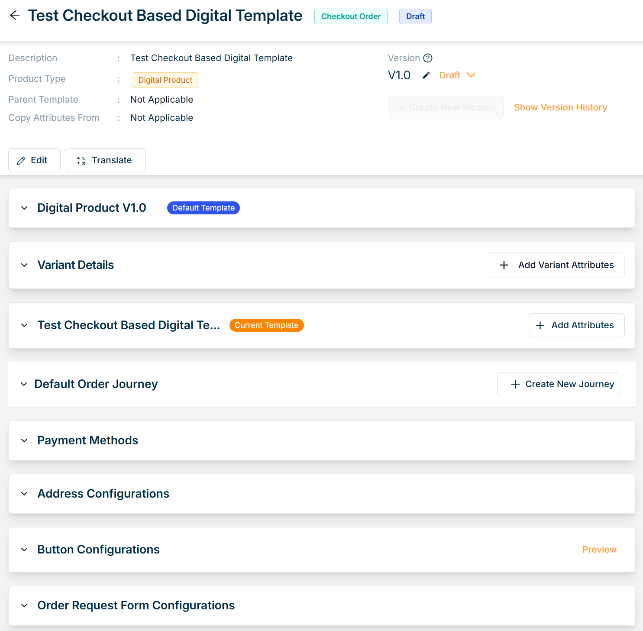Open the Draft version status dropdown
This screenshot has height=631, width=643.
457,75
